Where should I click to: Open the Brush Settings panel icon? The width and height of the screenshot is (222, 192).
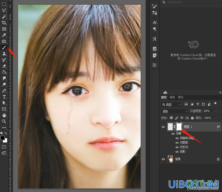click(x=155, y=6)
